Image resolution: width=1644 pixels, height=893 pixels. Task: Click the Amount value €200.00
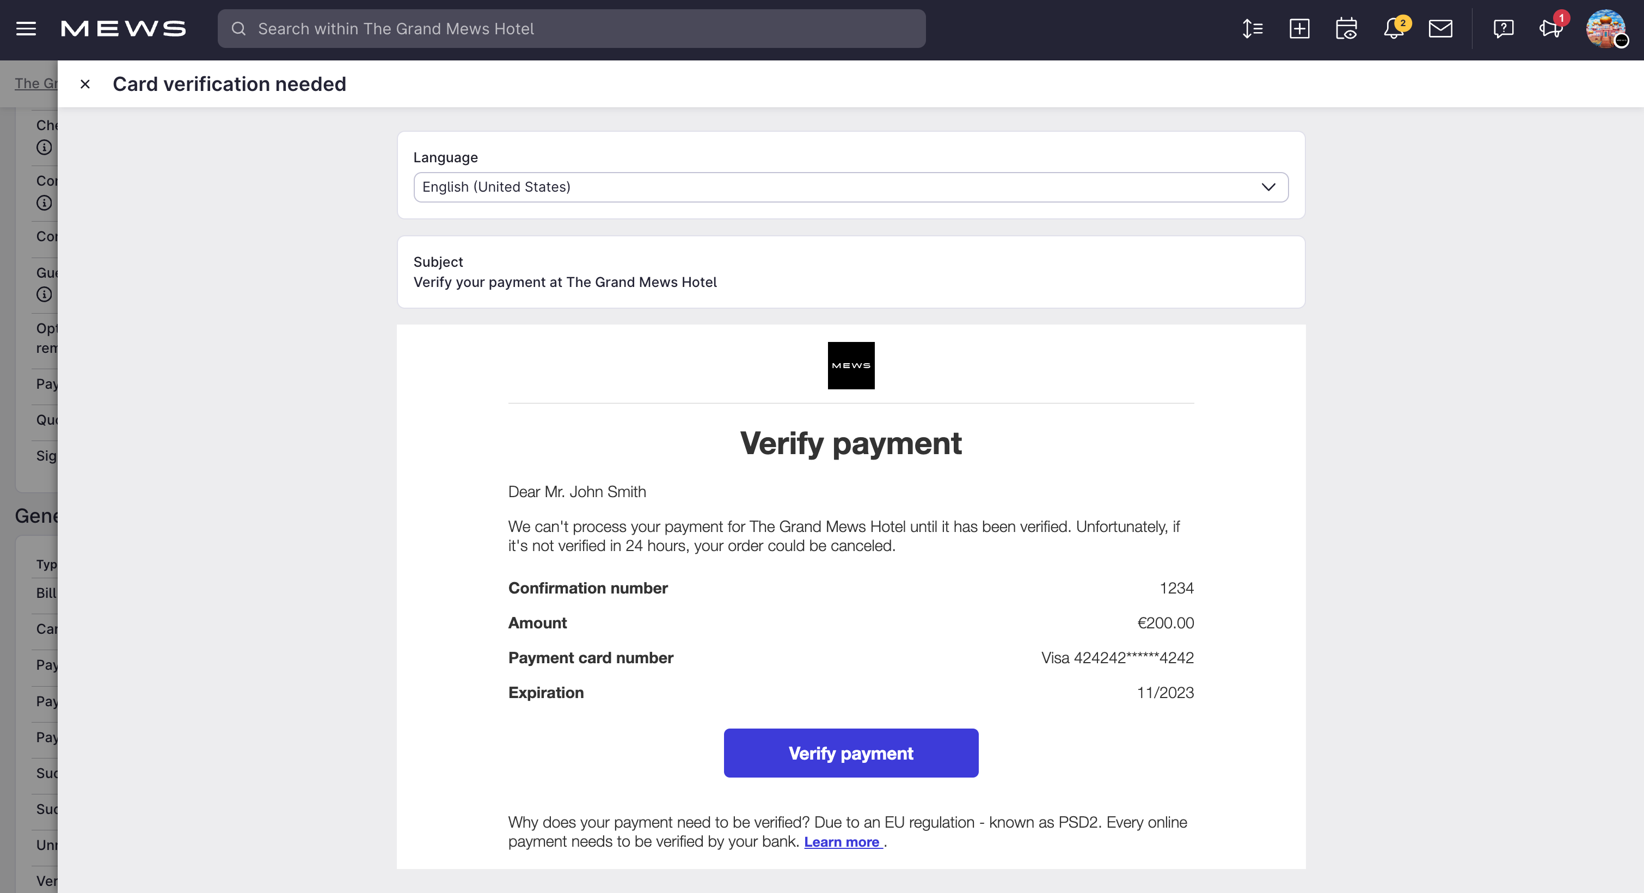(1165, 623)
